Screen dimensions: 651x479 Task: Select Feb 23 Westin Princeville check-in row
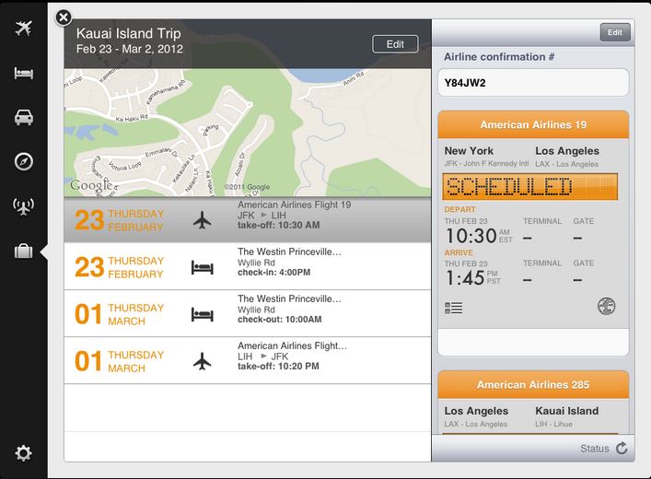coord(248,266)
